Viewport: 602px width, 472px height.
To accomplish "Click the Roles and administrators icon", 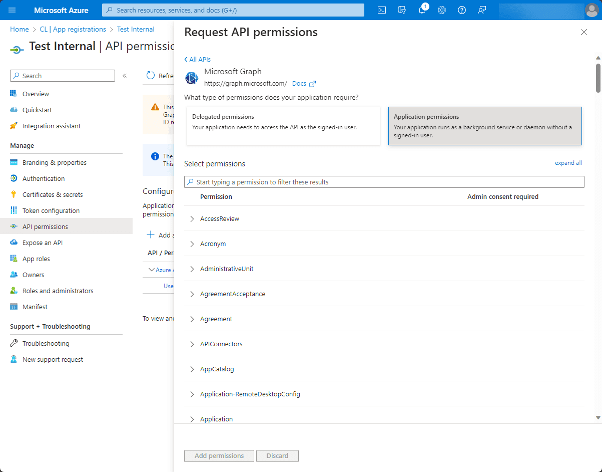I will point(14,291).
